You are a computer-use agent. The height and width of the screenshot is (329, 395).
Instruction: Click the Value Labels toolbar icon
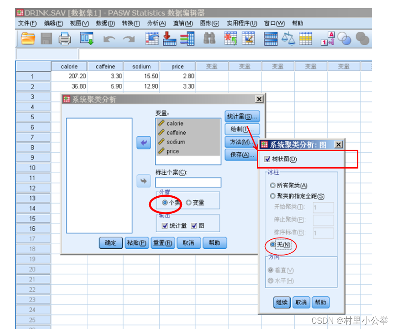pos(328,39)
